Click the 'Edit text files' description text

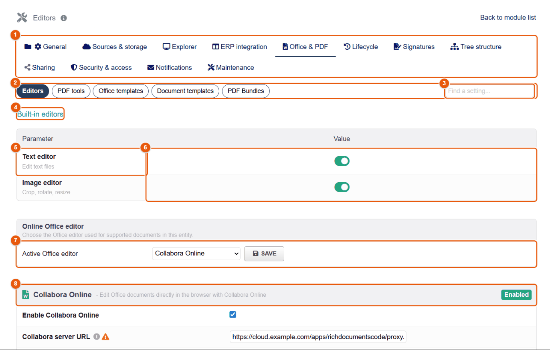38,166
